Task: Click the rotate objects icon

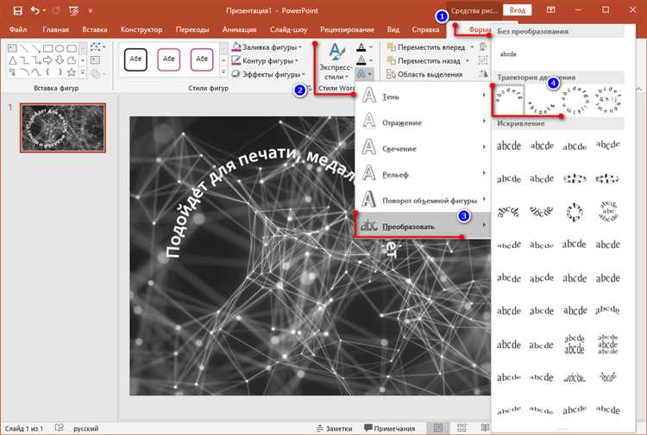Action: pos(483,75)
